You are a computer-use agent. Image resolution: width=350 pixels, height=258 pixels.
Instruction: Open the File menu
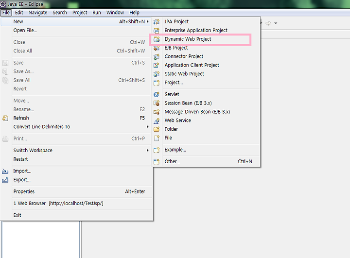(x=6, y=13)
